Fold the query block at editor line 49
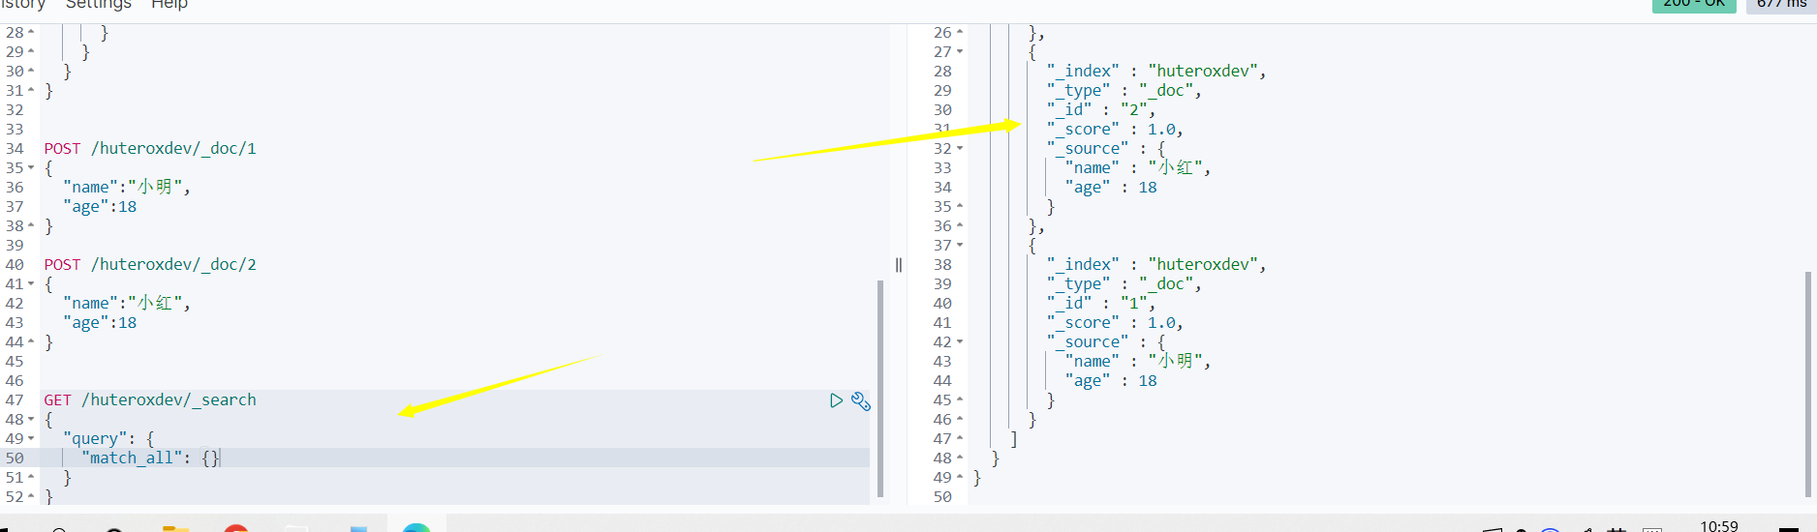Viewport: 1817px width, 532px height. (31, 439)
